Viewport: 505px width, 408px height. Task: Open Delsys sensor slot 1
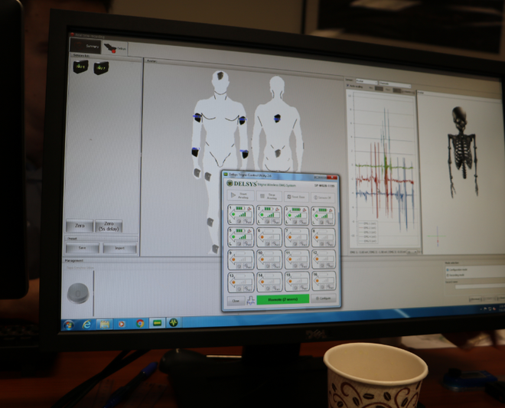point(240,215)
